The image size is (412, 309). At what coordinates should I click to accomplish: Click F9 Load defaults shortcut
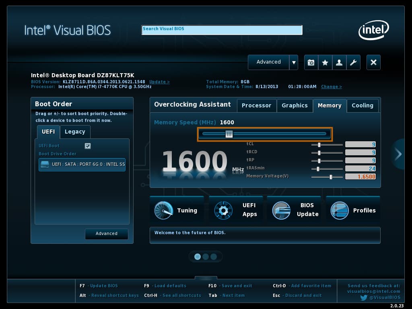coord(165,286)
